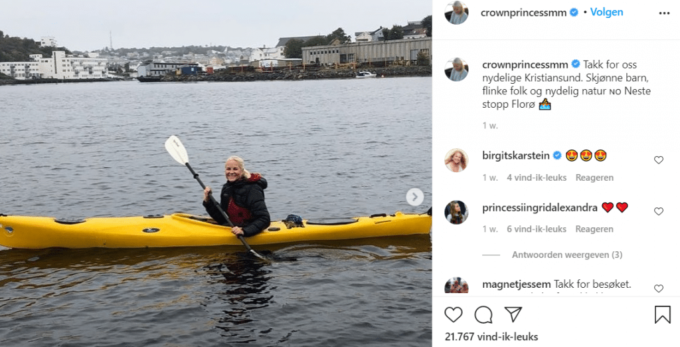This screenshot has width=680, height=347.
Task: Reply to birgitskarstein using Reageren
Action: coord(594,177)
